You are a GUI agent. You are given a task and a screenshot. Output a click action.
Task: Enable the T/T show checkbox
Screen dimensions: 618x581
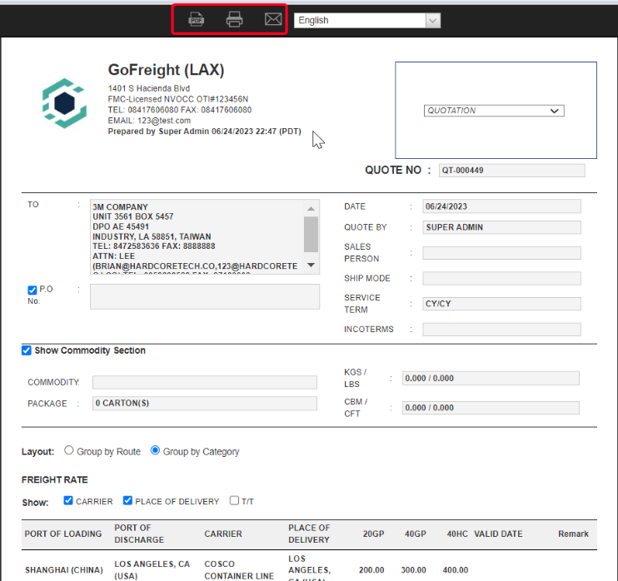(234, 501)
